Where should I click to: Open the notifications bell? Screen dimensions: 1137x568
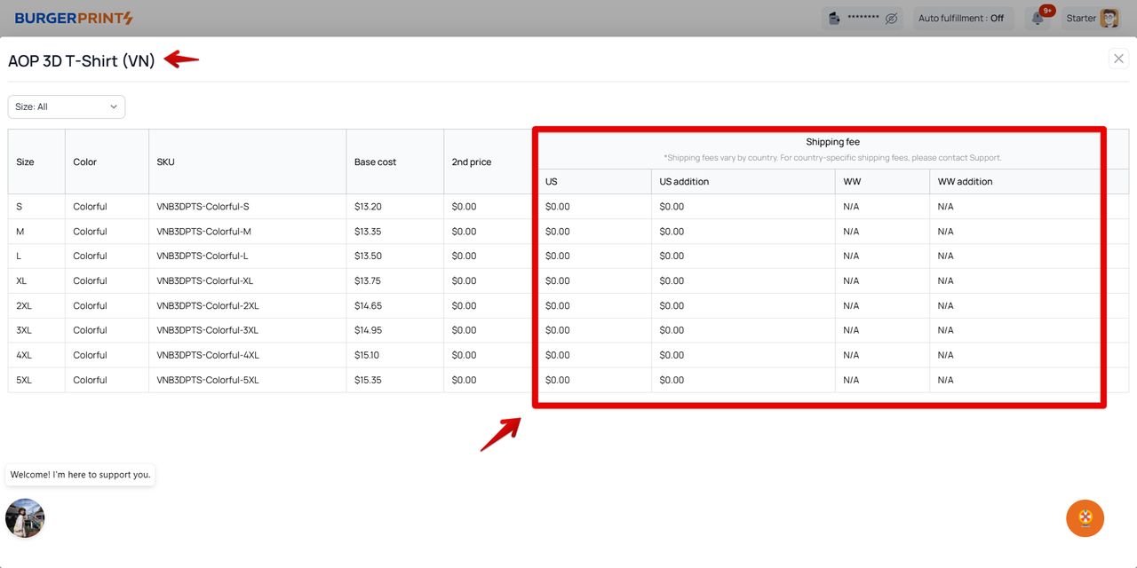(1038, 19)
